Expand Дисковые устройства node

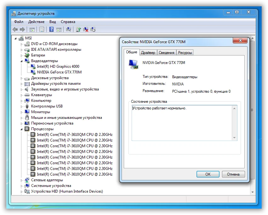click(21, 78)
